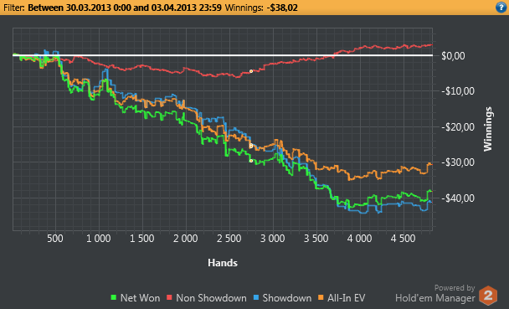The width and height of the screenshot is (509, 309).
Task: Open the blue help question mark icon
Action: (501, 8)
